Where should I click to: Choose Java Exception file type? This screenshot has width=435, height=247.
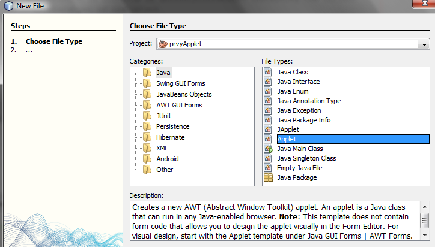[299, 110]
